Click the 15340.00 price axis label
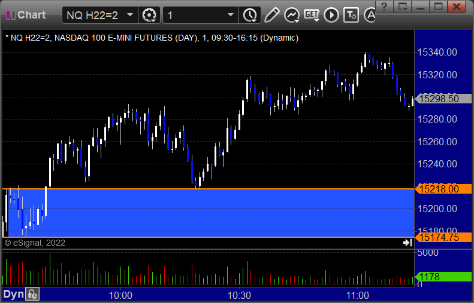 tap(437, 52)
